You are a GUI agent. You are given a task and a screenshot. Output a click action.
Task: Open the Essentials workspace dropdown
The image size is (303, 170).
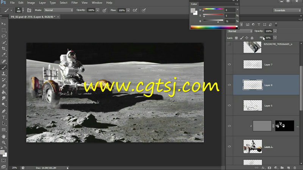[287, 11]
